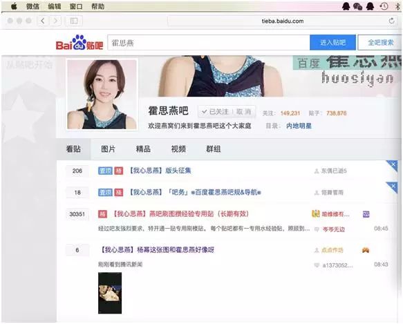Image resolution: width=403 pixels, height=324 pixels.
Task: Switch to the 精品 tab
Action: tap(143, 149)
